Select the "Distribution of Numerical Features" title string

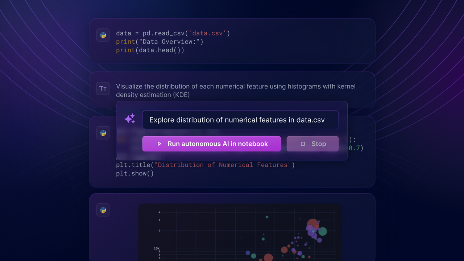tap(222, 165)
